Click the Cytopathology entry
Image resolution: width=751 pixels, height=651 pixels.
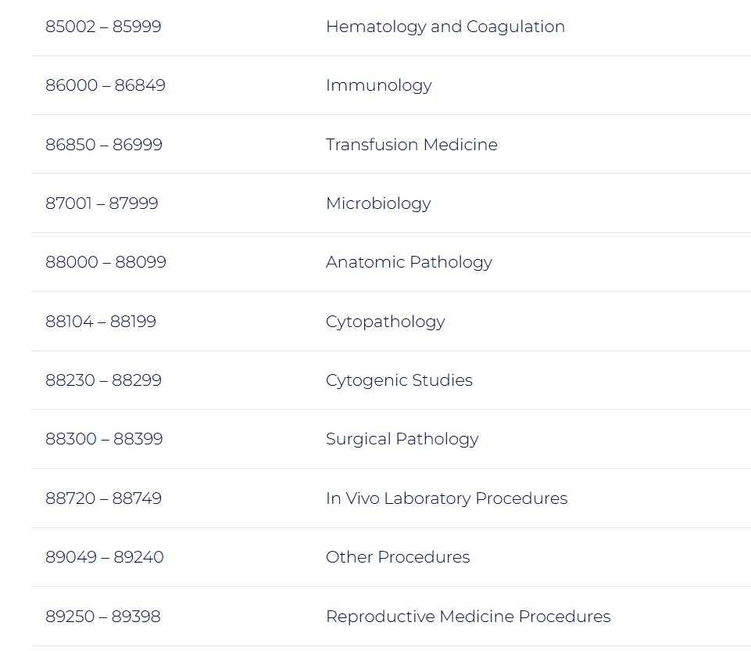pyautogui.click(x=385, y=322)
